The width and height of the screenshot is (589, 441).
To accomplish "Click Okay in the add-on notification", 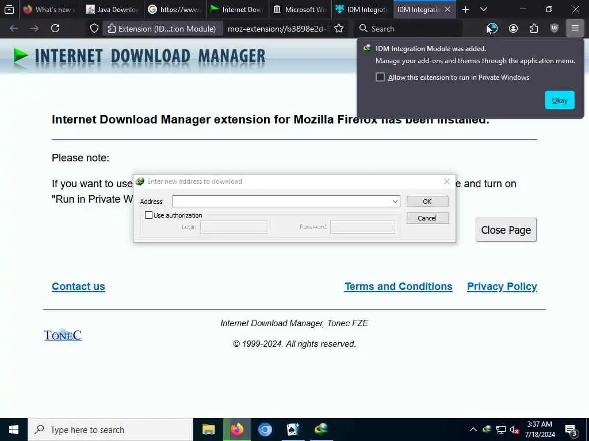I will 559,100.
